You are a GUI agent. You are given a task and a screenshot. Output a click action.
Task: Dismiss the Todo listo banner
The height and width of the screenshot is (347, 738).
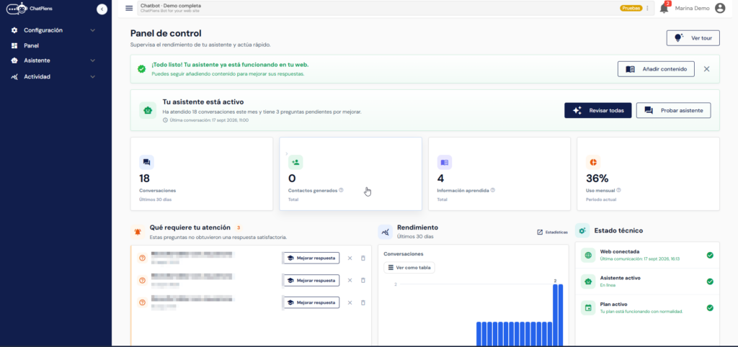tap(706, 68)
